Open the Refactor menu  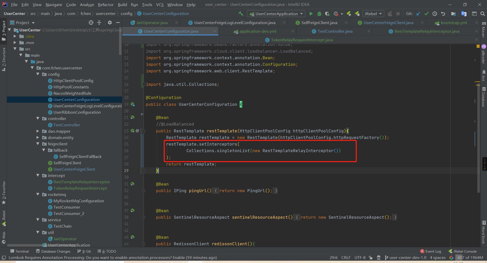106,5
